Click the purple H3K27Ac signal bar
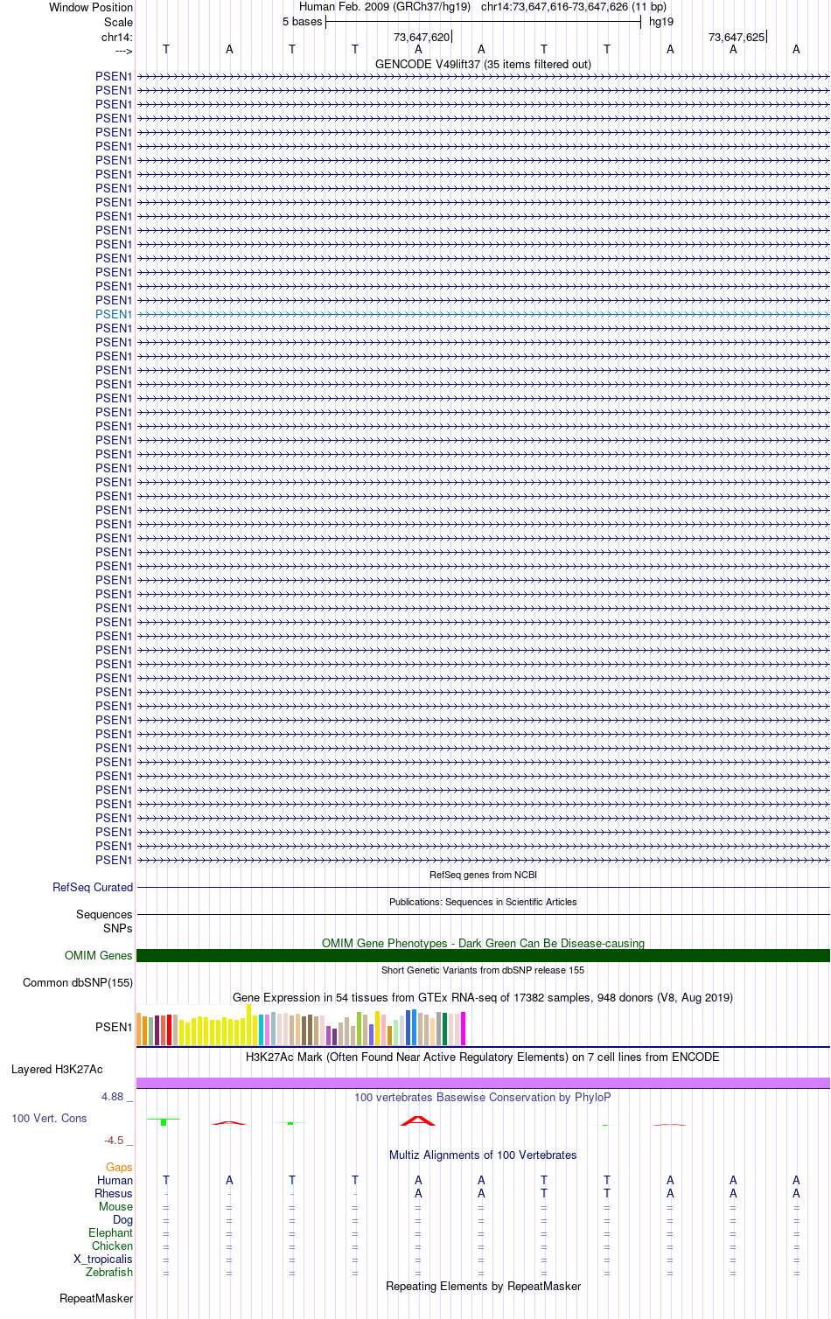This screenshot has height=1319, width=831. point(483,1083)
